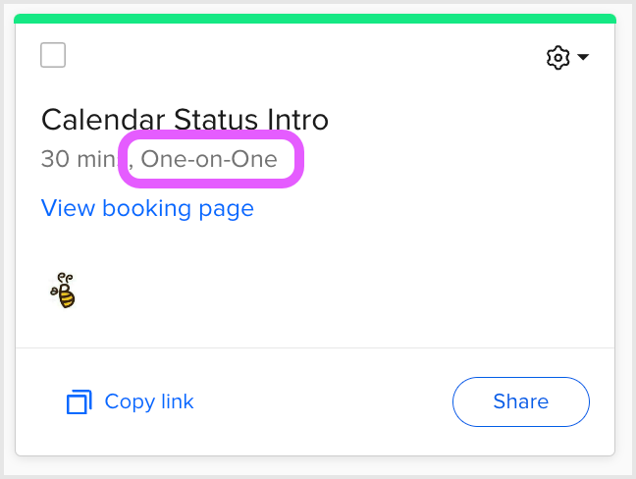Open the gear settings icon

[x=558, y=58]
